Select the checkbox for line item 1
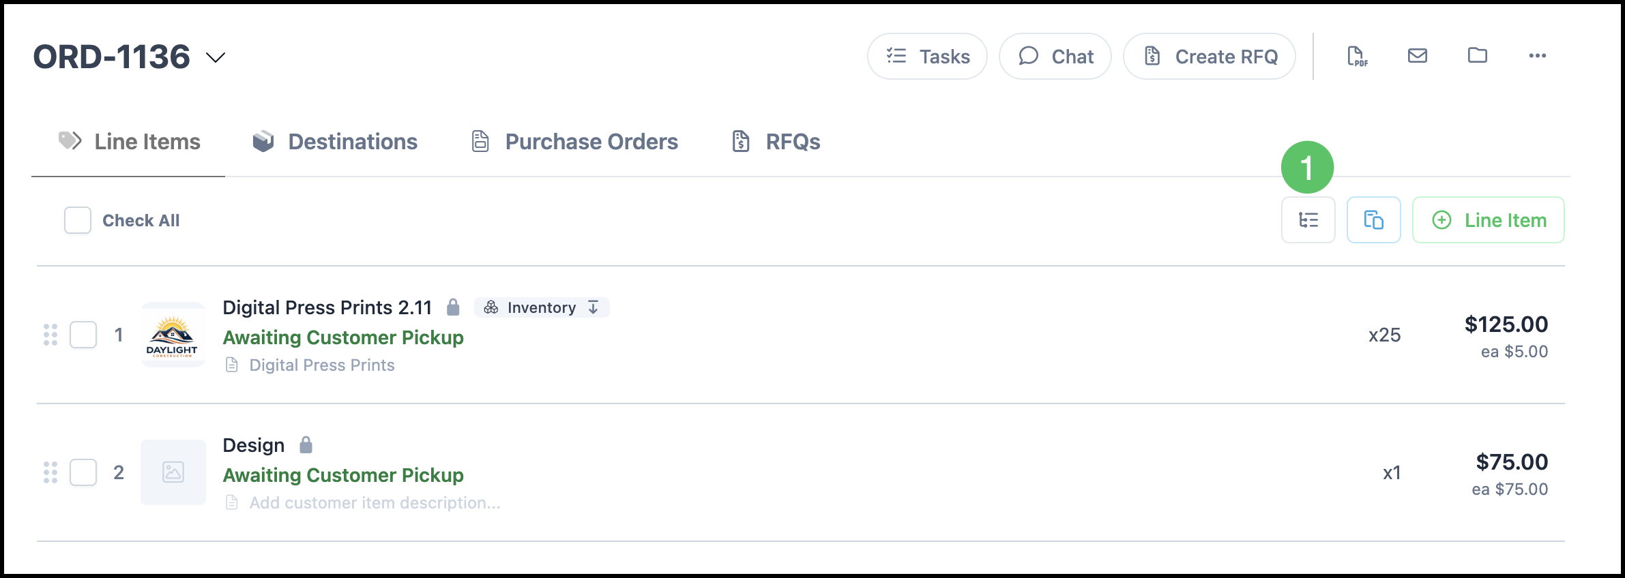 tap(83, 335)
